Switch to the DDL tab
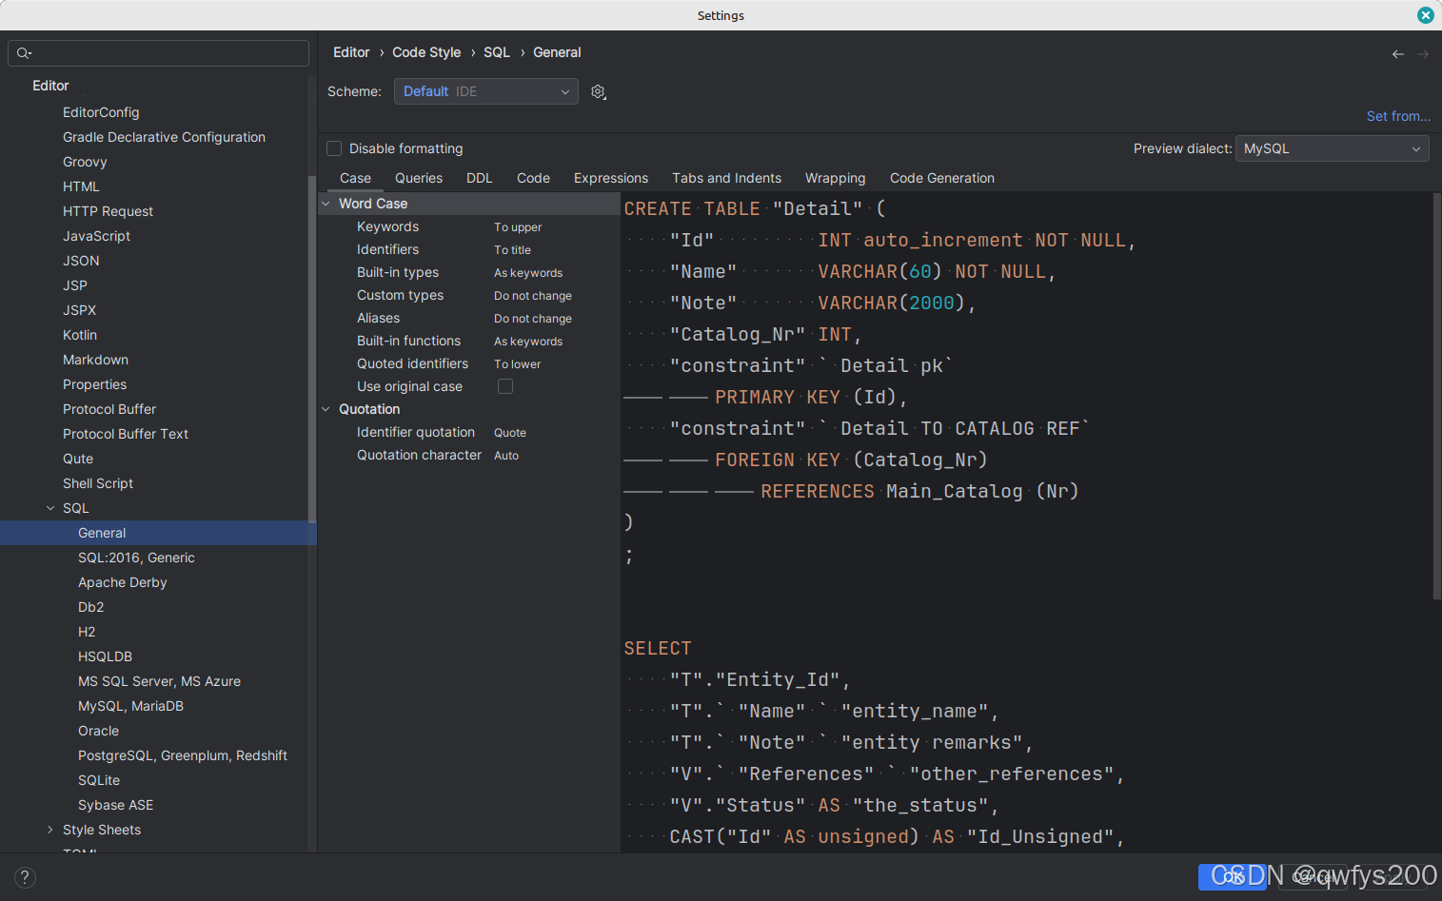1442x901 pixels. click(480, 178)
